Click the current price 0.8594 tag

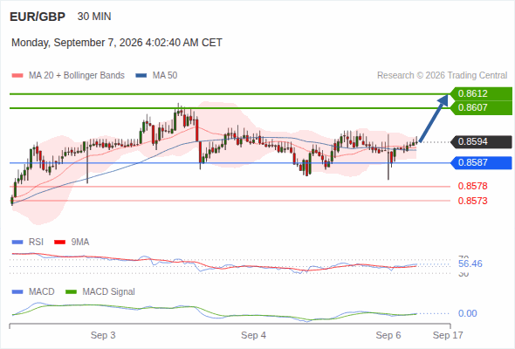pyautogui.click(x=481, y=142)
